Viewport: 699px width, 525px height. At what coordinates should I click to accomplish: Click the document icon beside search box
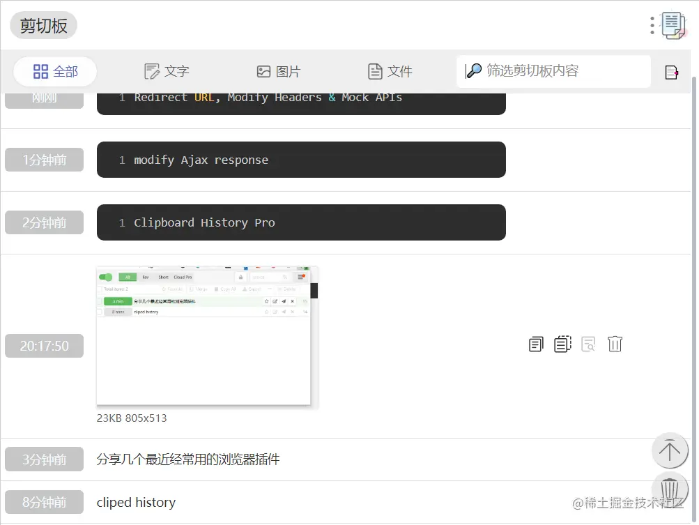(671, 72)
